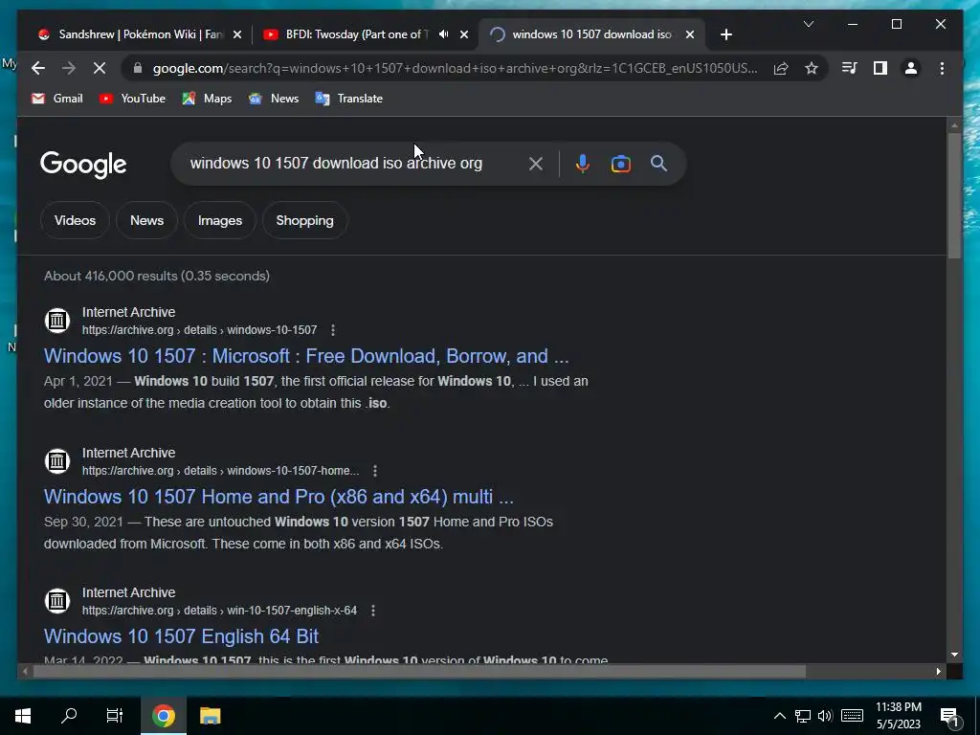Open Maps bookmark
The width and height of the screenshot is (980, 735).
207,99
